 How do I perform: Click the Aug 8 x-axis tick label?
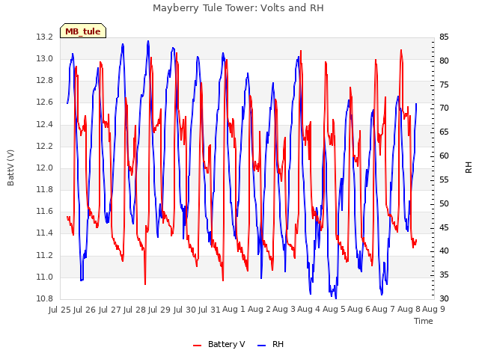(x=409, y=309)
